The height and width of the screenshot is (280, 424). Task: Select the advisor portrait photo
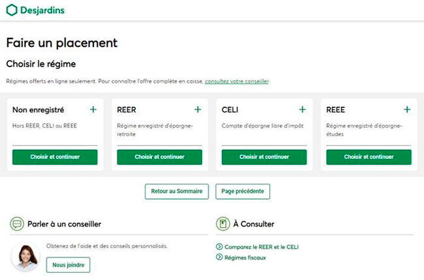coord(25,257)
